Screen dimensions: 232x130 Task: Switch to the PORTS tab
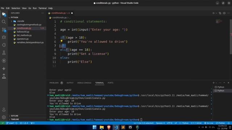(110, 83)
